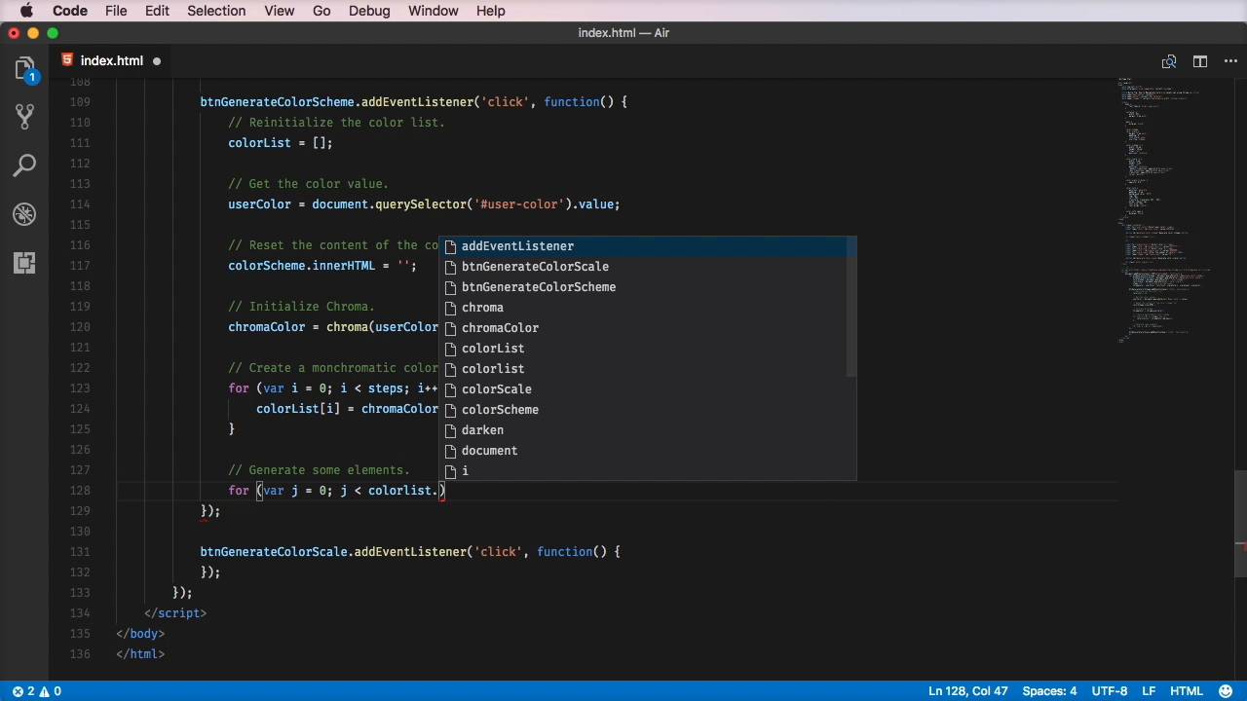
Task: Click the 'colorList = [];' code on line 111
Action: tap(281, 143)
